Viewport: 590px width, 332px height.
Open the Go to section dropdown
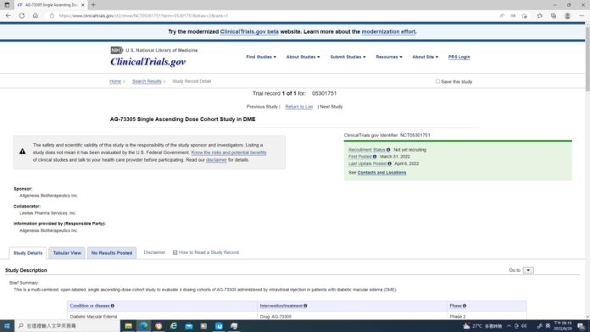tap(528, 270)
